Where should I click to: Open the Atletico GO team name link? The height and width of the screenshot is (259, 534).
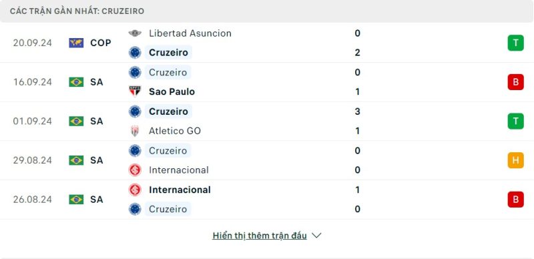175,131
